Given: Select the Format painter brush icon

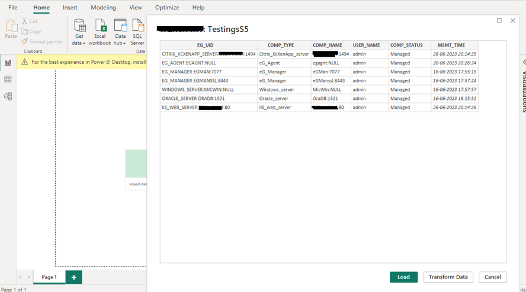Looking at the screenshot, I should [24, 41].
